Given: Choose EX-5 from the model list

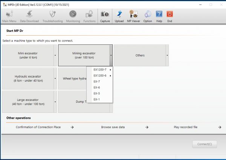Looking at the screenshot, I should pyautogui.click(x=100, y=93).
